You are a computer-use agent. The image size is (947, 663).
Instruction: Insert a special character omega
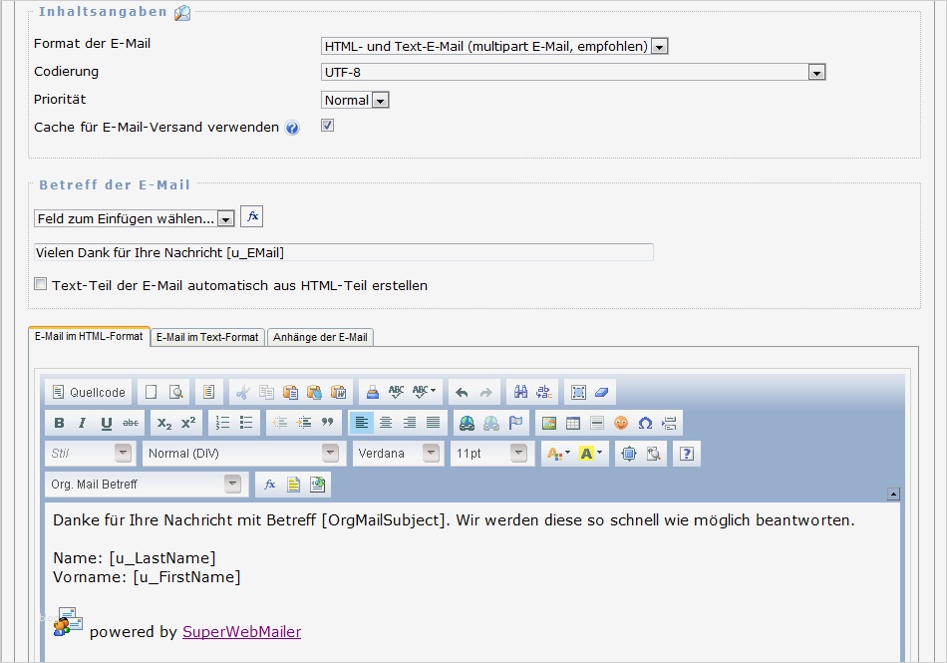point(645,423)
